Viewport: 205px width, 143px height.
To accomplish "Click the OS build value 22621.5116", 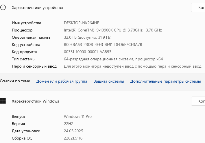I will 73,138.
